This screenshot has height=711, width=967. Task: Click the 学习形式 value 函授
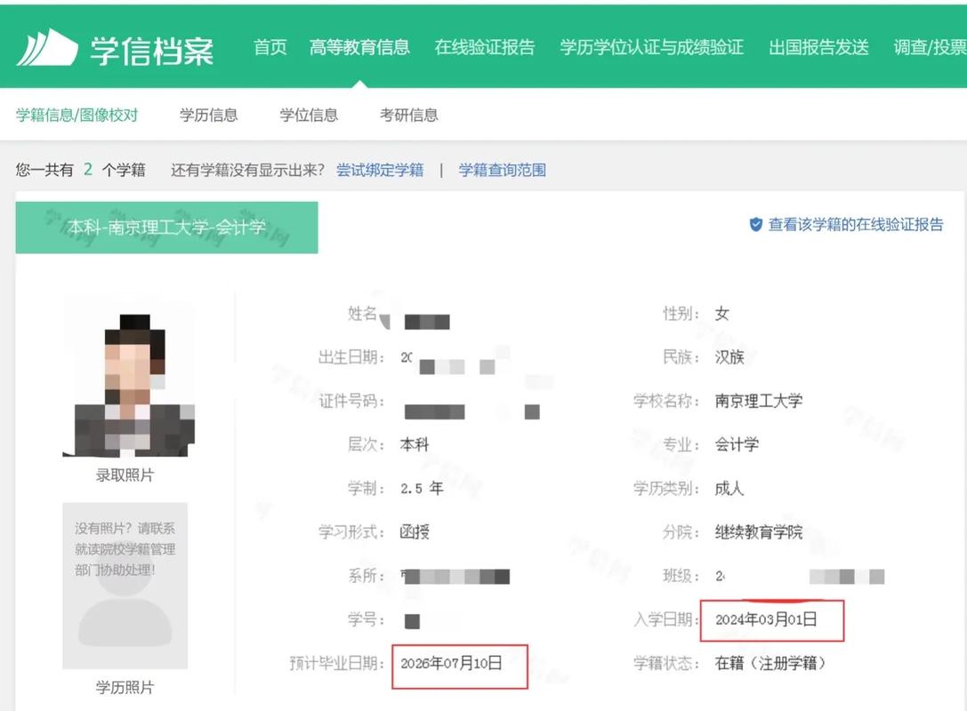415,531
